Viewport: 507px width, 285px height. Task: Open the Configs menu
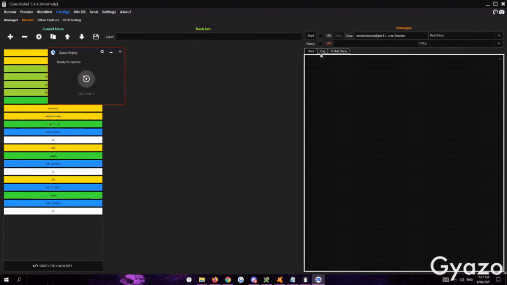[x=63, y=12]
